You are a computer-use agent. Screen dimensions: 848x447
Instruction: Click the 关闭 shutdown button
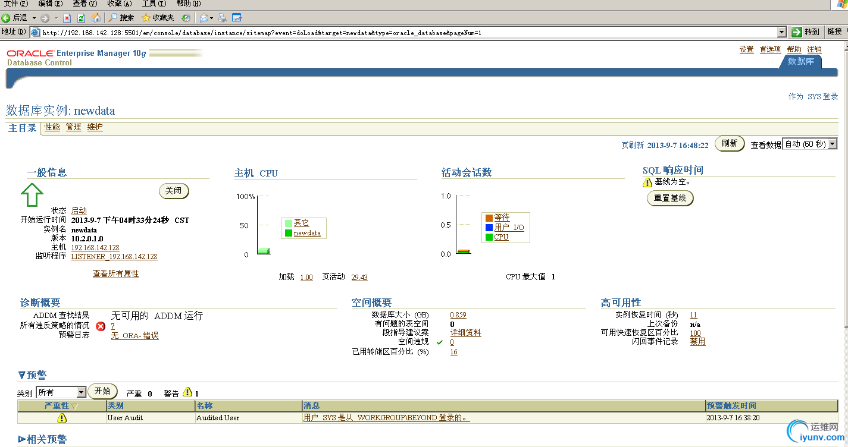(174, 191)
